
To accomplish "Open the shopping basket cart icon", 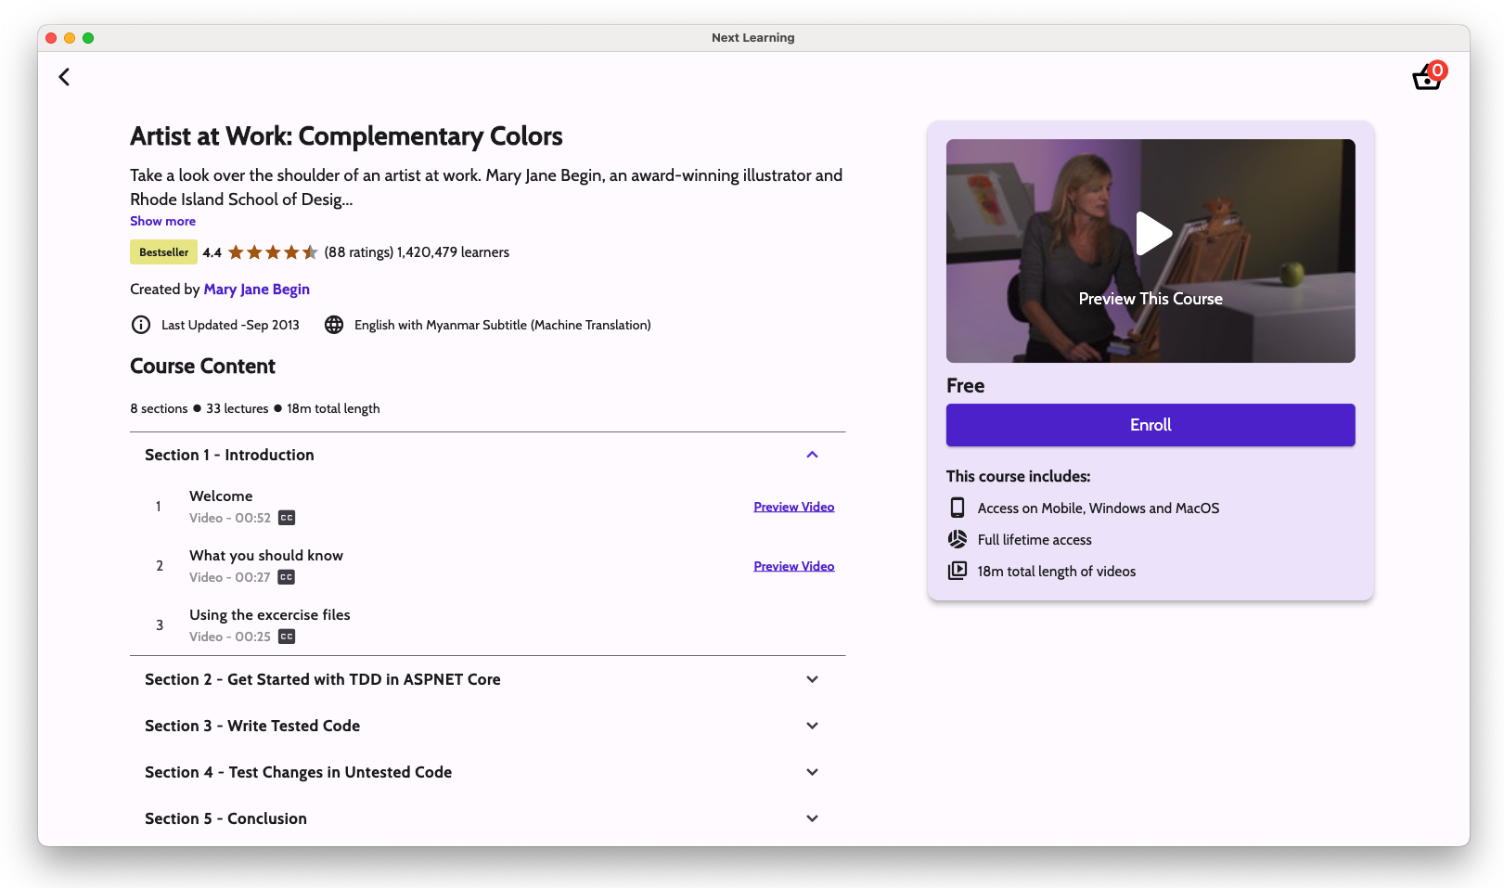I will pyautogui.click(x=1426, y=78).
